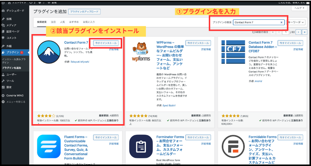Screen dimensions: 311x166
Task: Open 詳細情報 for WPForms
Action: click(x=206, y=49)
